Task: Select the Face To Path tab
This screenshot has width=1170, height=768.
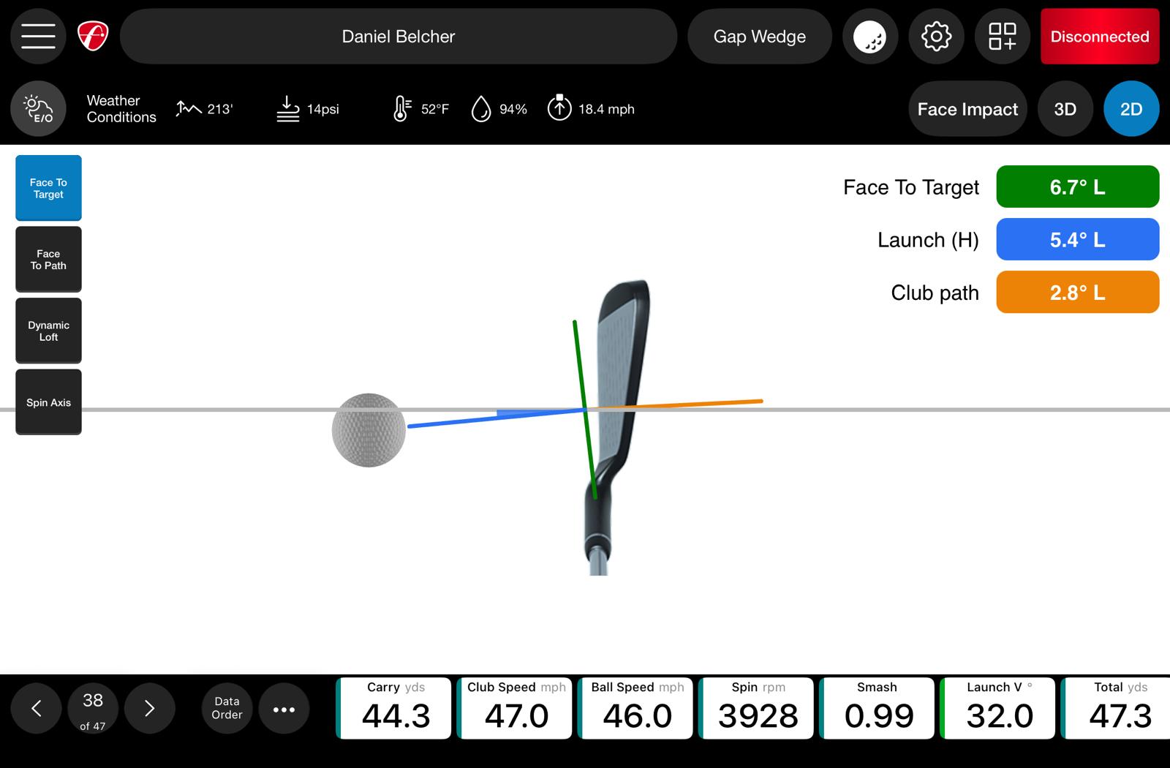Action: (x=48, y=260)
